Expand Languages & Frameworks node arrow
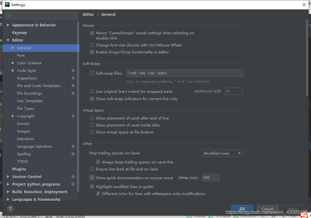Screen dimensions: 311x218 click(x=8, y=199)
